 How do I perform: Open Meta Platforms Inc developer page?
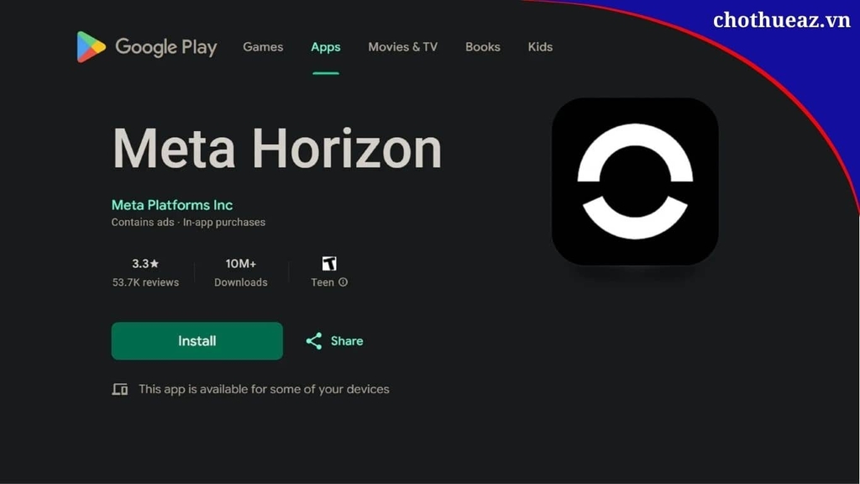172,205
